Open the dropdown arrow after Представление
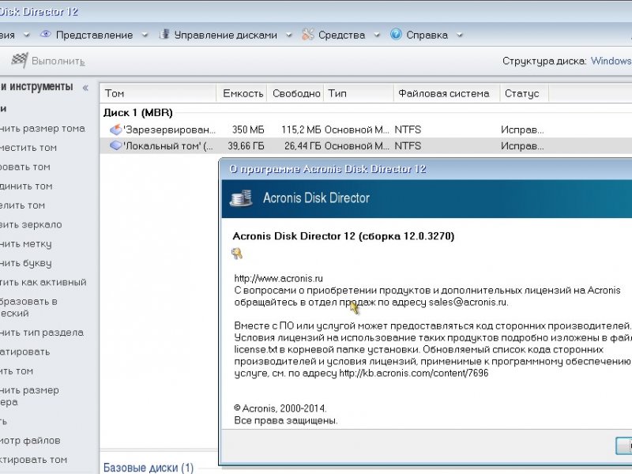Screen dimensions: 632x474 pyautogui.click(x=145, y=35)
